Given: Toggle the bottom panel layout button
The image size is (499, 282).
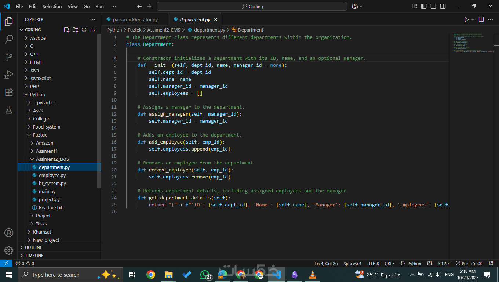Looking at the screenshot, I should 433,6.
